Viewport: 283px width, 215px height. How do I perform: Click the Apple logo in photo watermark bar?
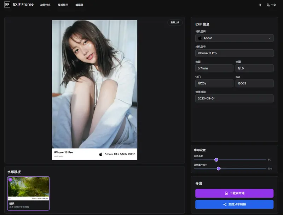click(100, 154)
